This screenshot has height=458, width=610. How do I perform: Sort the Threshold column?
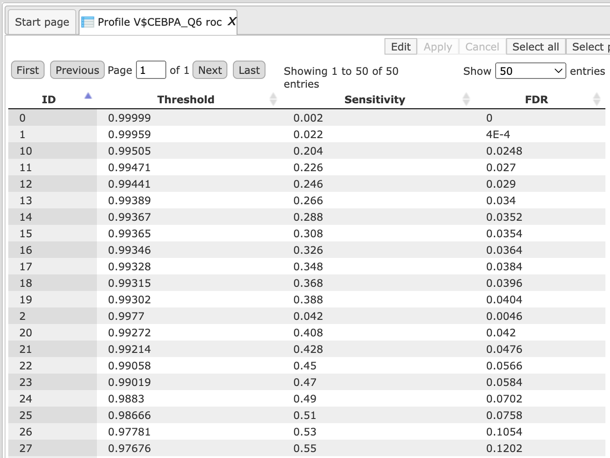[273, 99]
